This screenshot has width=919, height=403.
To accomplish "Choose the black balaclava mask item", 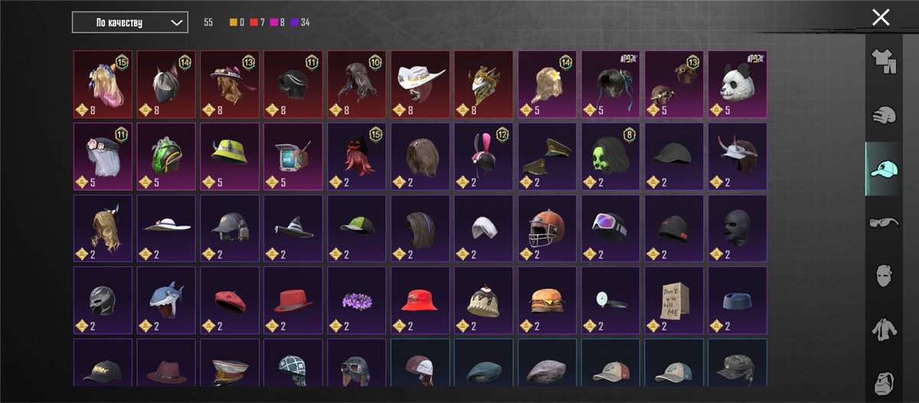I will pos(737,228).
